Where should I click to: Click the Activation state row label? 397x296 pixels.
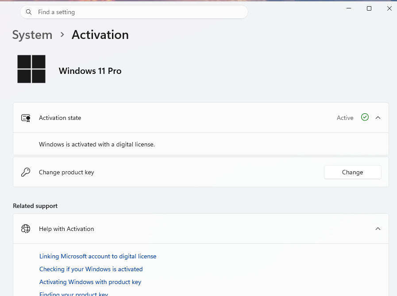click(60, 118)
